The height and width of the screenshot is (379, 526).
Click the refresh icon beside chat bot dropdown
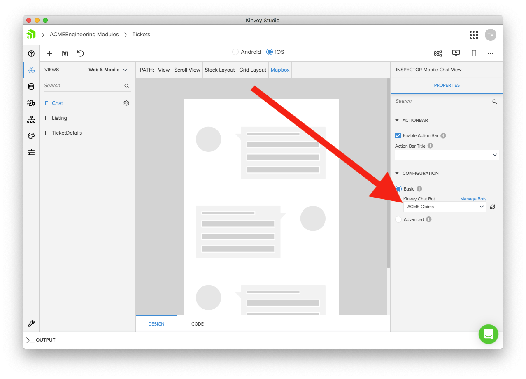(493, 207)
